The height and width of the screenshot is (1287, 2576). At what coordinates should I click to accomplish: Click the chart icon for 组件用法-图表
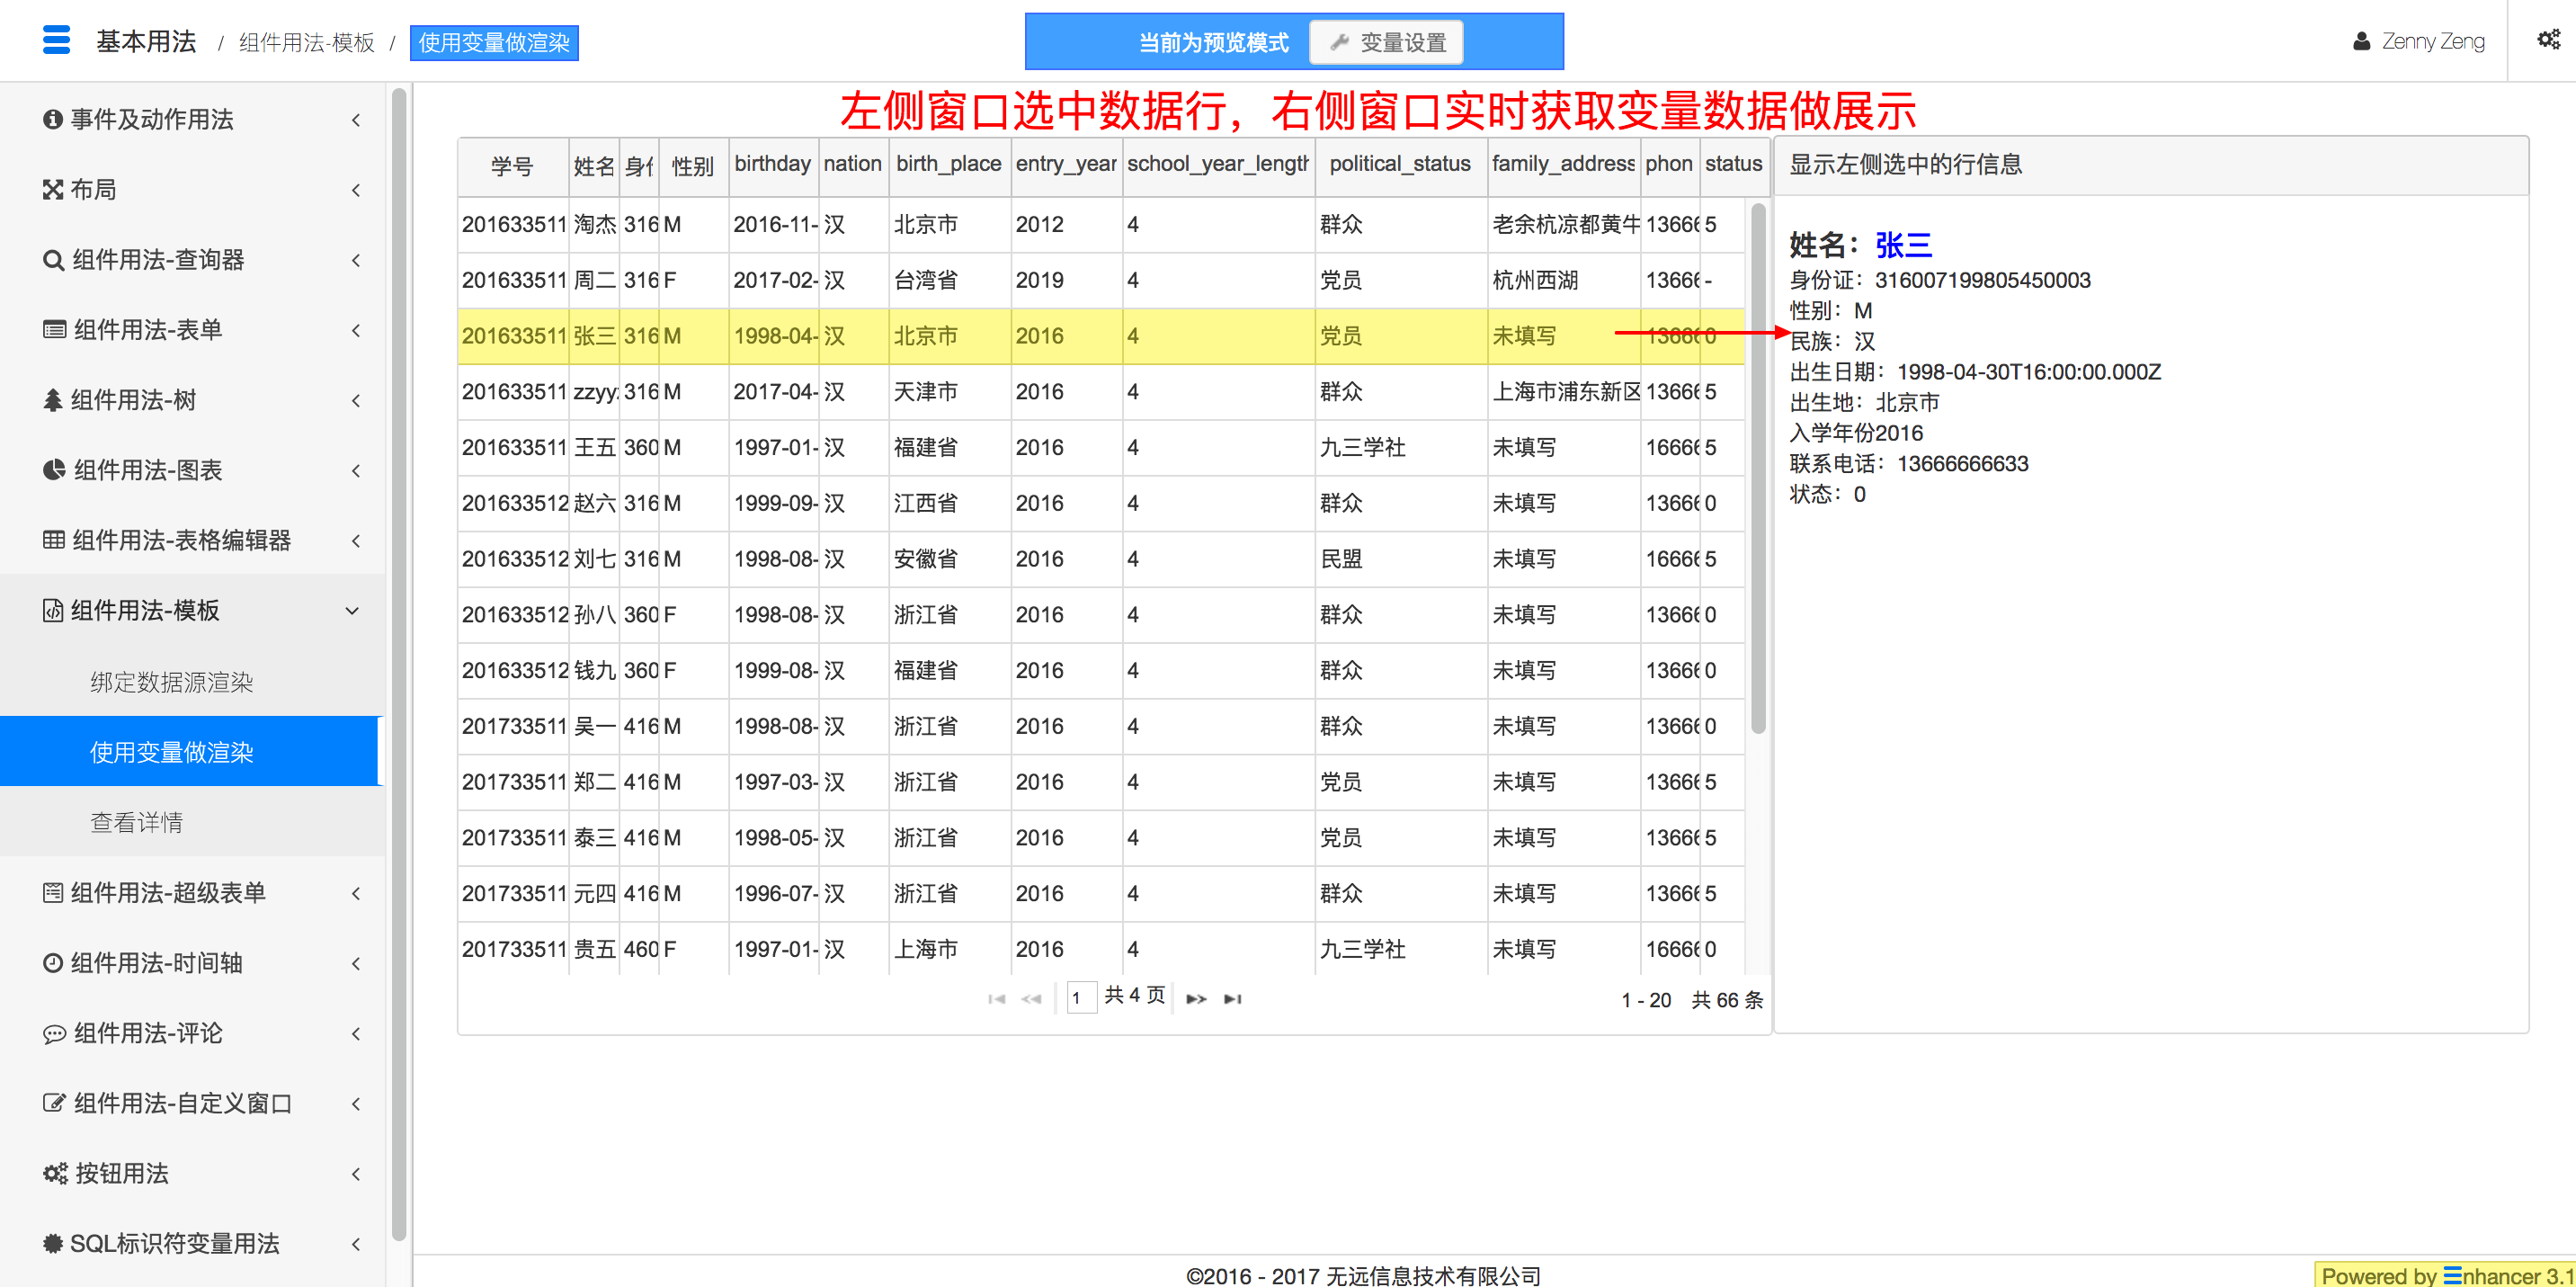point(54,470)
